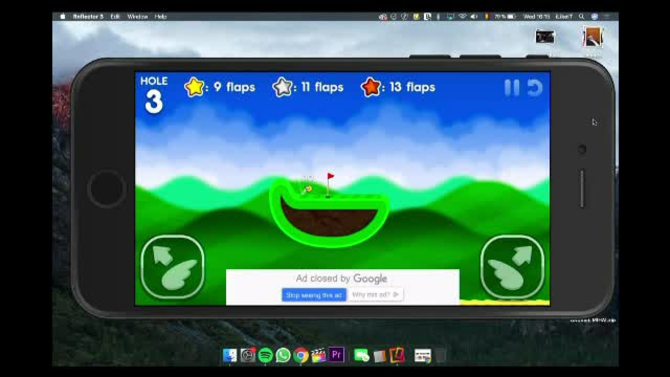Viewport: 670px width, 377px height.
Task: Pause the Flappy Golf game
Action: click(512, 88)
